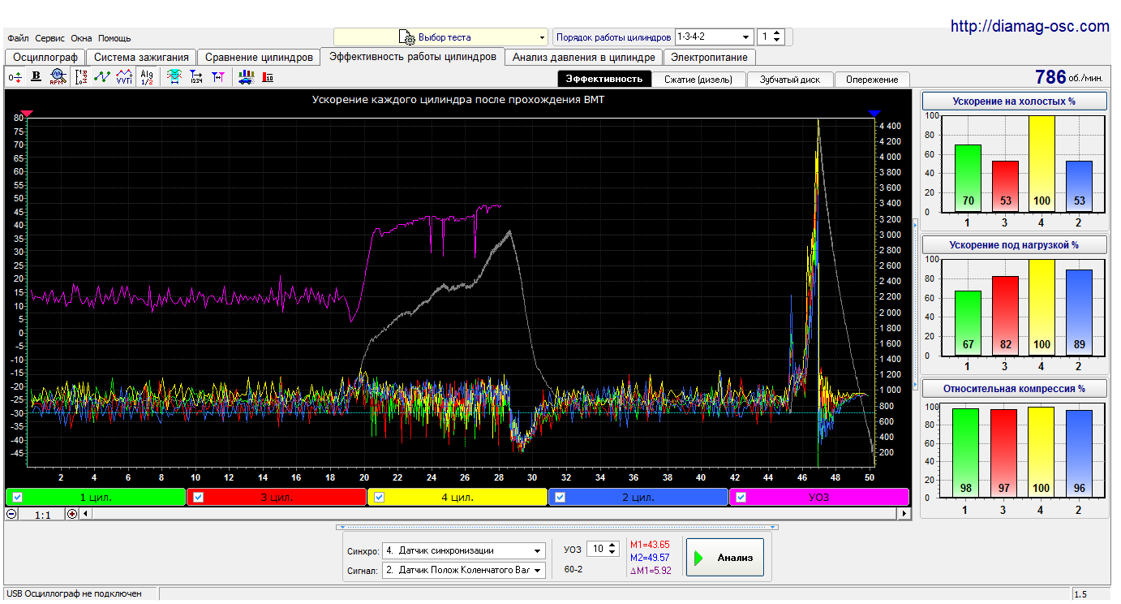Select the Эффективность sub-tab
1121x604 pixels.
(604, 79)
